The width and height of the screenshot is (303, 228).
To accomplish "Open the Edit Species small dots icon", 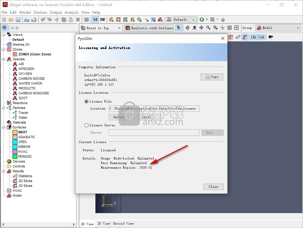I will pos(147,20).
